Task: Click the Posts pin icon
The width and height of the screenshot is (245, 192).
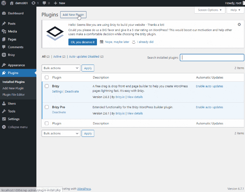Action: [x=4, y=24]
